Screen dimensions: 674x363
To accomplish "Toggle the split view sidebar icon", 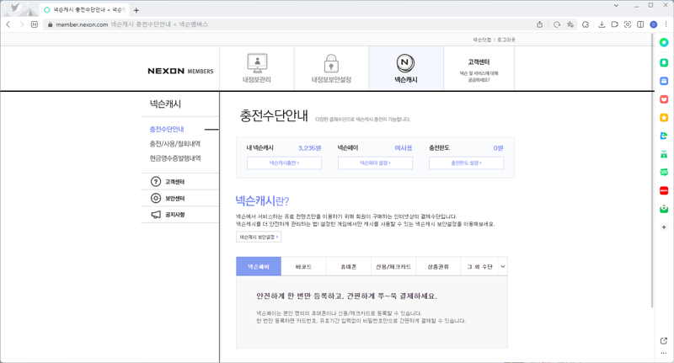I will click(x=640, y=24).
